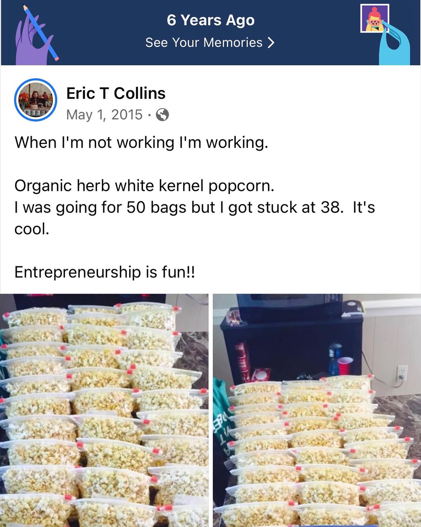The image size is (421, 527).
Task: Tap the When I'm not working text
Action: click(x=141, y=143)
